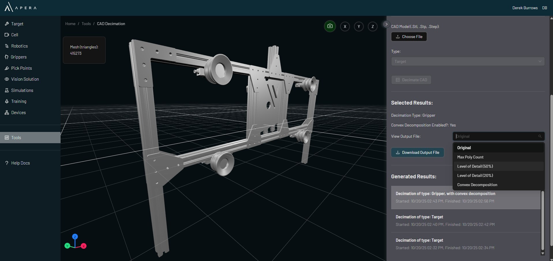Click the red X axis gizmo handle
This screenshot has height=261, width=553.
tap(84, 246)
